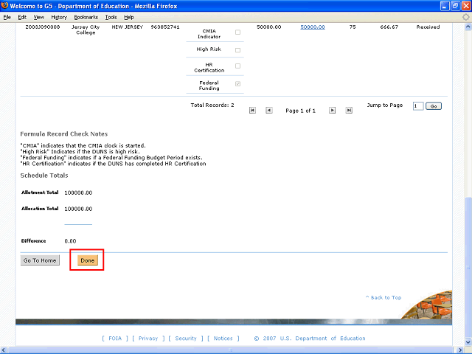Toggle the CMIA Indicator checkbox
This screenshot has height=354, width=472.
click(237, 32)
